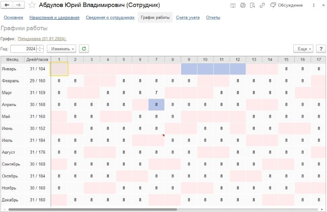The width and height of the screenshot is (327, 212).
Task: Open the Обсуждение discussion panel
Action: click(287, 5)
